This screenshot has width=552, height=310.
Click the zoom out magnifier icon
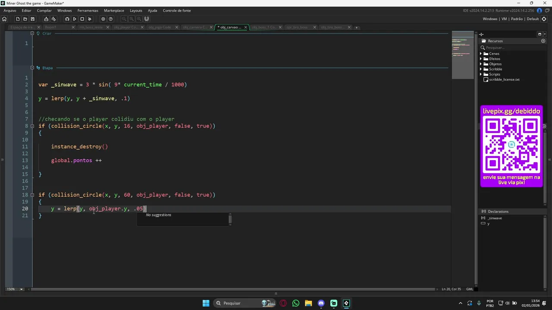[124, 19]
